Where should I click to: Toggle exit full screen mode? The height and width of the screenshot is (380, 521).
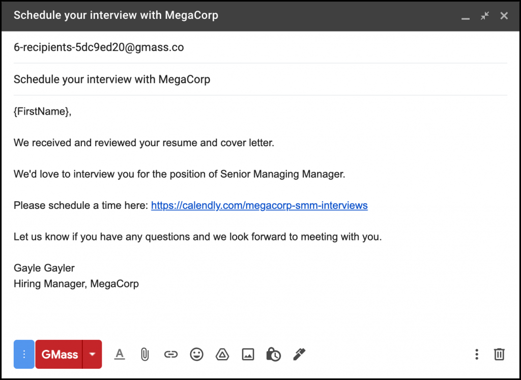pyautogui.click(x=484, y=16)
